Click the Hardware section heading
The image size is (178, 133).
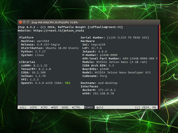88,41
